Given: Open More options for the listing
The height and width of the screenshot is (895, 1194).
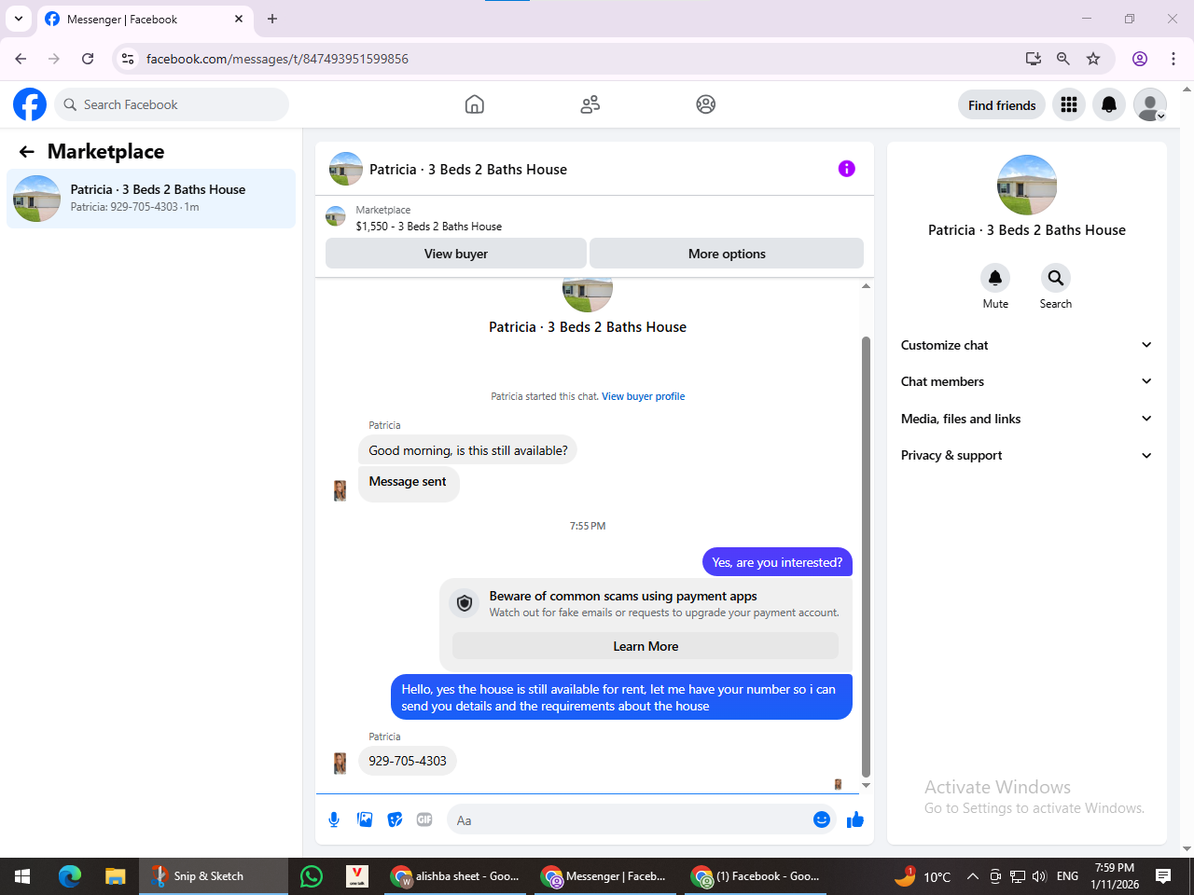Looking at the screenshot, I should pos(727,254).
